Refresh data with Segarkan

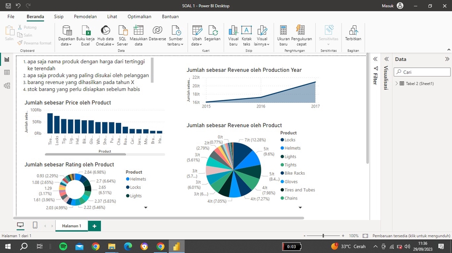pos(212,32)
